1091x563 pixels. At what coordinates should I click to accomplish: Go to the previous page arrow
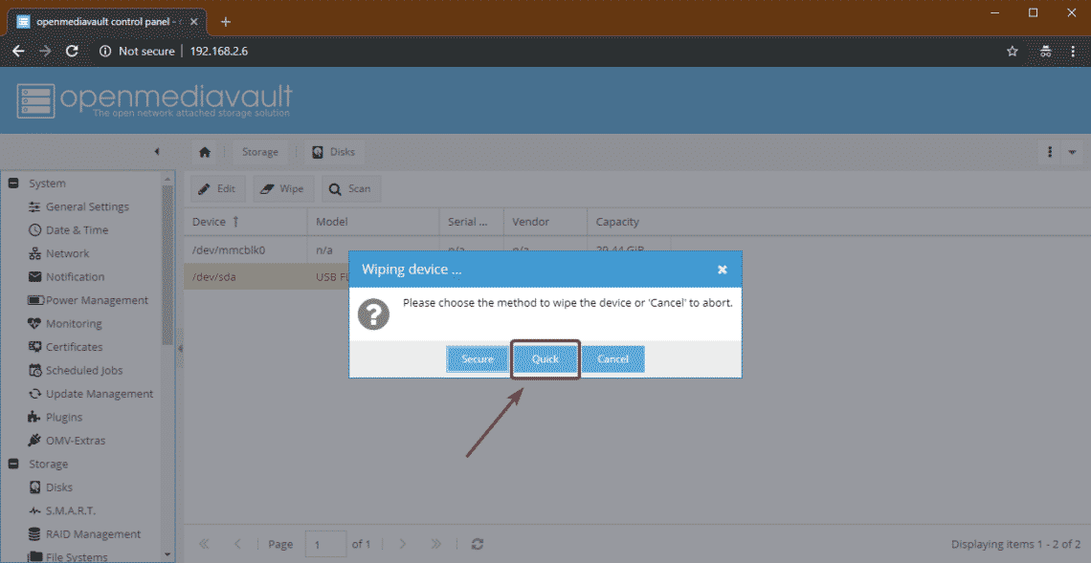[238, 544]
